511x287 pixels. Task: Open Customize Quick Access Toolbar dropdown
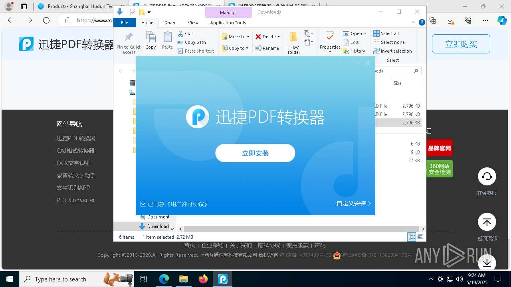[149, 12]
